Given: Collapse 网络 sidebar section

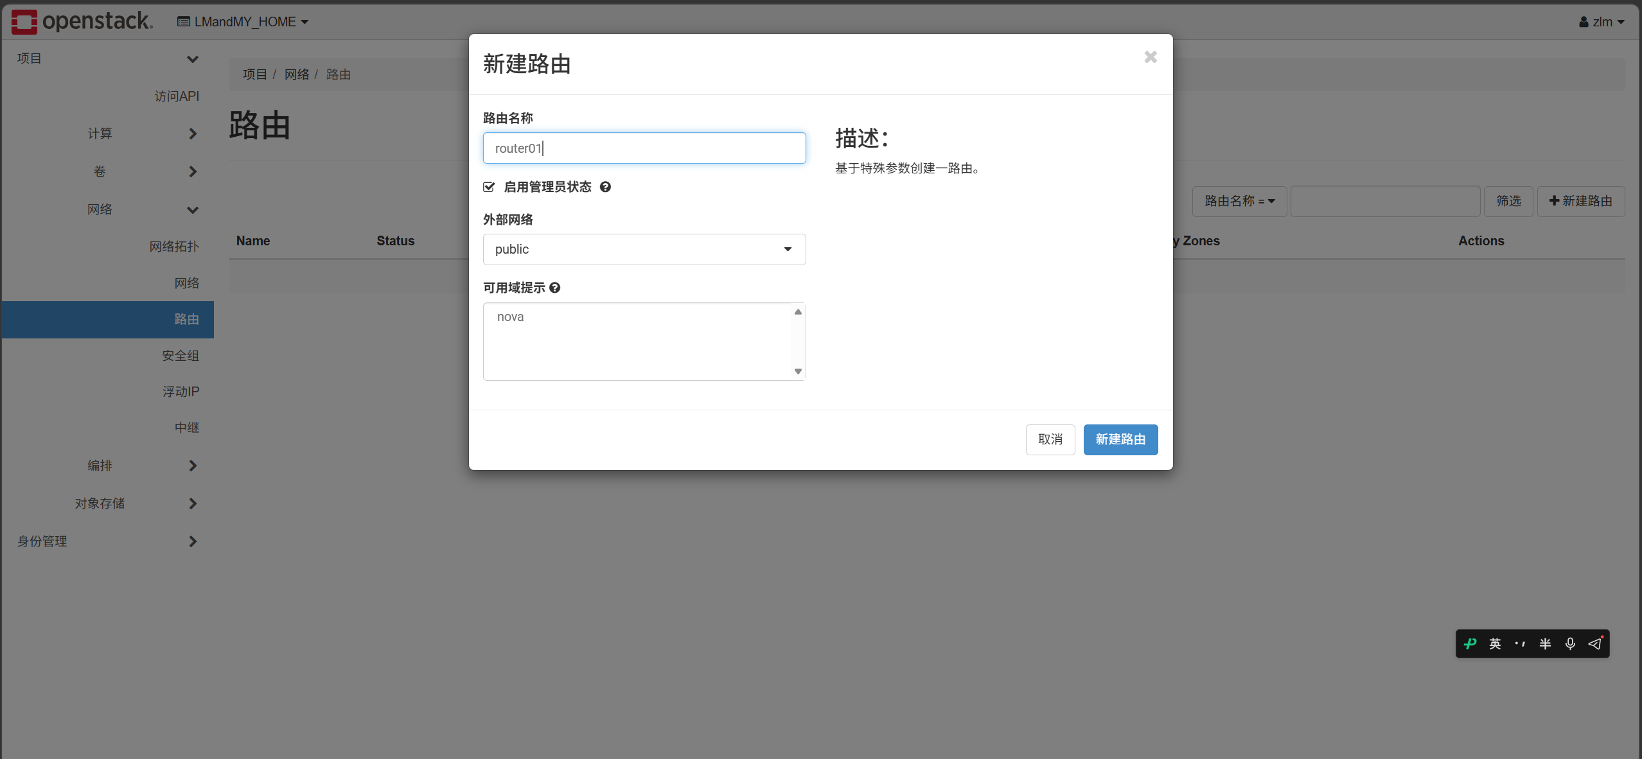Looking at the screenshot, I should pos(107,209).
